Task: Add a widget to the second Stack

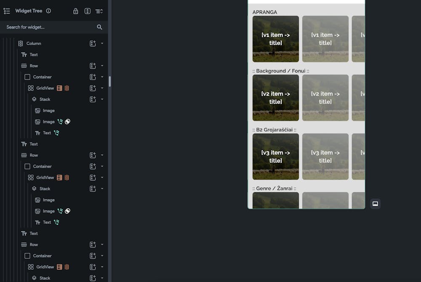Action: (93, 189)
